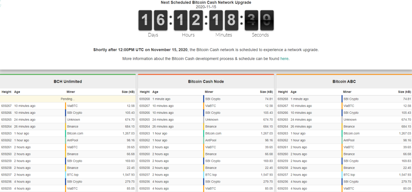Click size 1,267.03 in the Bitcoin Cash Node table
The width and height of the screenshot is (412, 192).
pyautogui.click(x=267, y=133)
